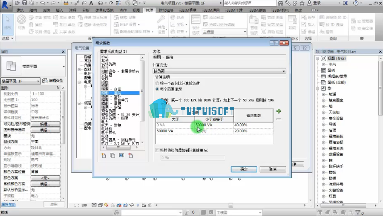The image size is (383, 216).
Task: Select 照明 - 仓库 in demand factor list
Action: pyautogui.click(x=111, y=89)
